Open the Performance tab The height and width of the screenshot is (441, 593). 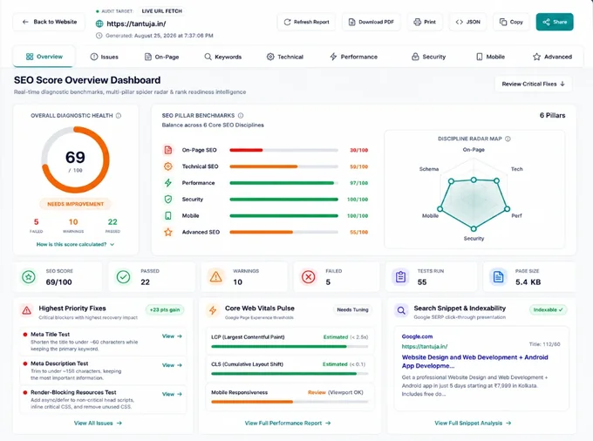pyautogui.click(x=354, y=57)
